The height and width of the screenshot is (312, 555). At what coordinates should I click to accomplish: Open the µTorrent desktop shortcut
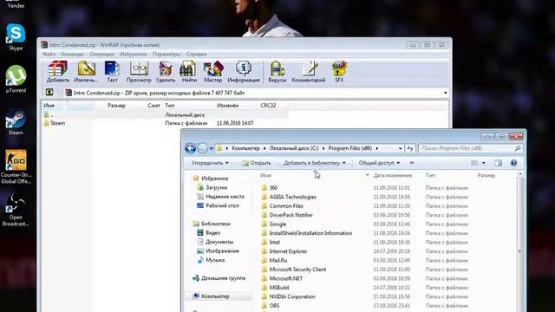(x=16, y=79)
